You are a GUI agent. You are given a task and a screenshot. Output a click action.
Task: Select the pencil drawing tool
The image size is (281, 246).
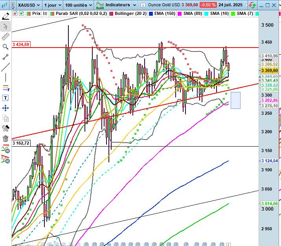6,16
